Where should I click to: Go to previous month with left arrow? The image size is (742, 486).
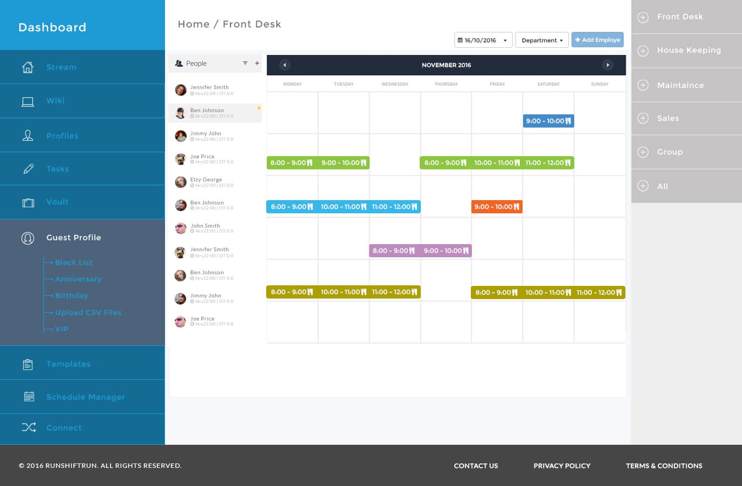284,65
